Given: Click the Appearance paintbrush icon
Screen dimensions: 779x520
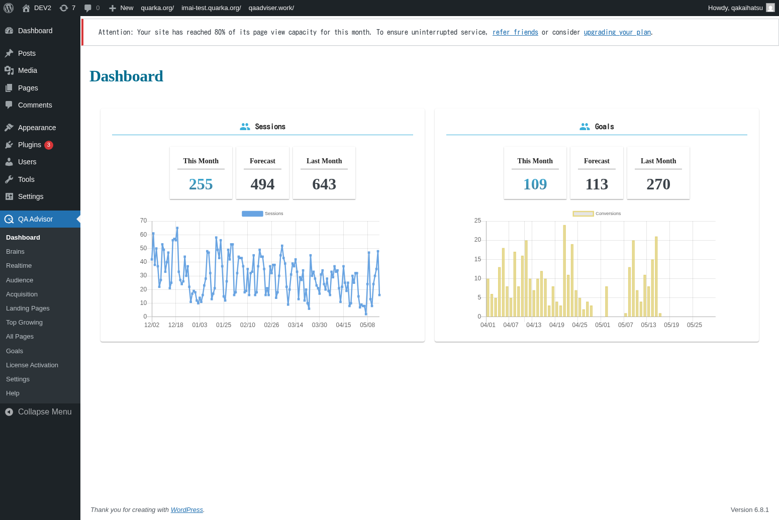Looking at the screenshot, I should point(9,128).
